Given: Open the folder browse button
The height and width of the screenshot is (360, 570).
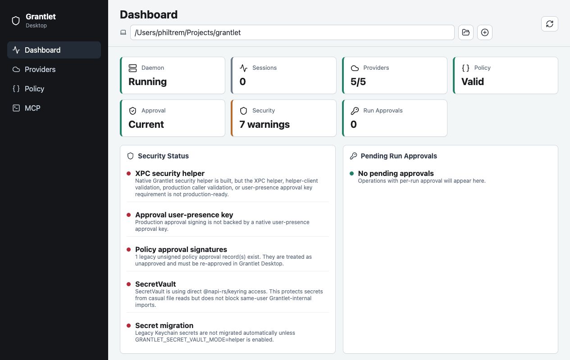Looking at the screenshot, I should coord(466,32).
